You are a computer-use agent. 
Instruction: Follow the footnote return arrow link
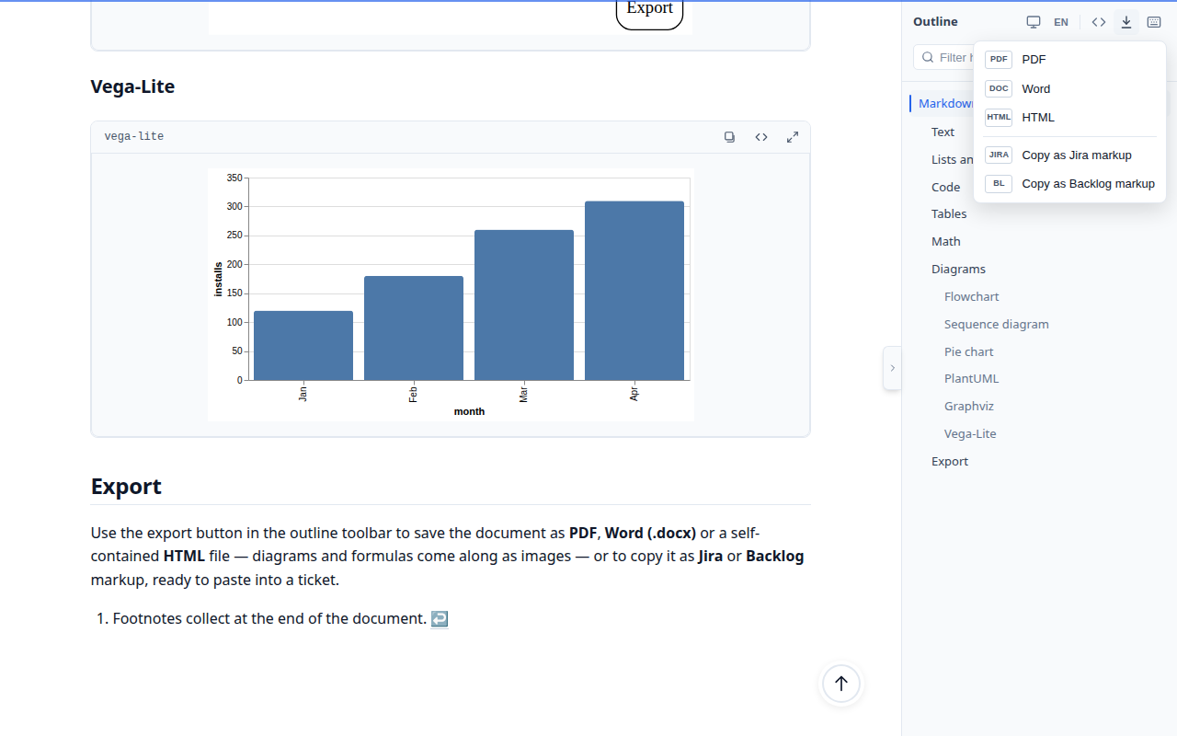440,619
